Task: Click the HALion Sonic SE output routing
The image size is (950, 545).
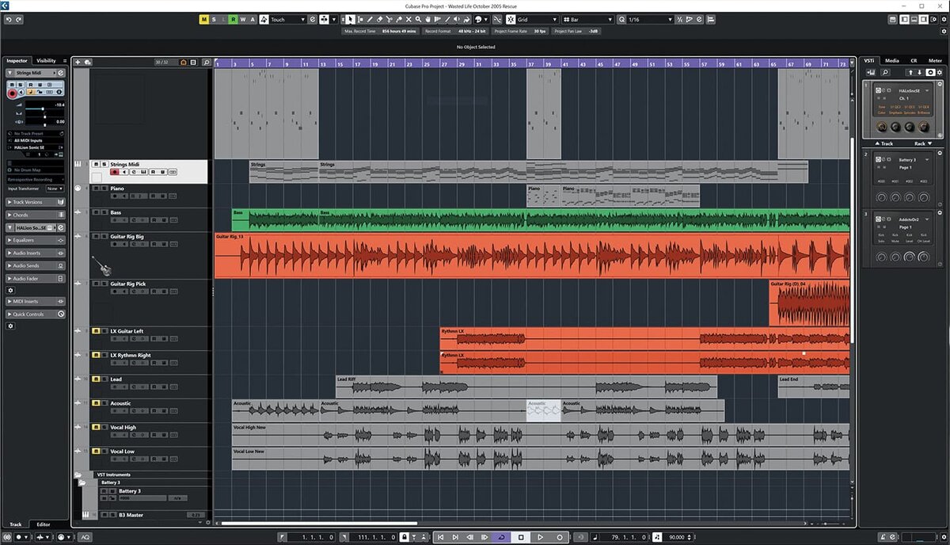Action: [x=36, y=147]
